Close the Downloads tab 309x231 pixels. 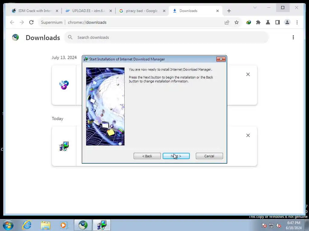click(x=218, y=11)
